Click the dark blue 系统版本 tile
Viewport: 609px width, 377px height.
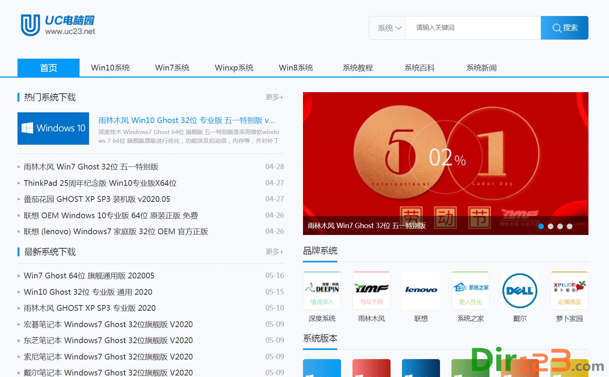tap(421, 368)
